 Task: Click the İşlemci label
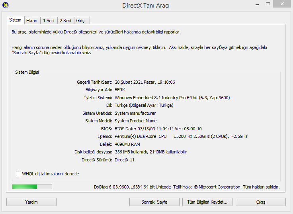tap(105, 136)
